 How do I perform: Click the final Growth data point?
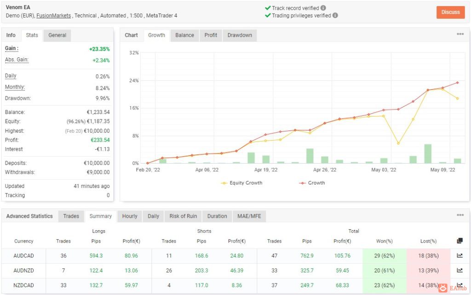tap(458, 83)
